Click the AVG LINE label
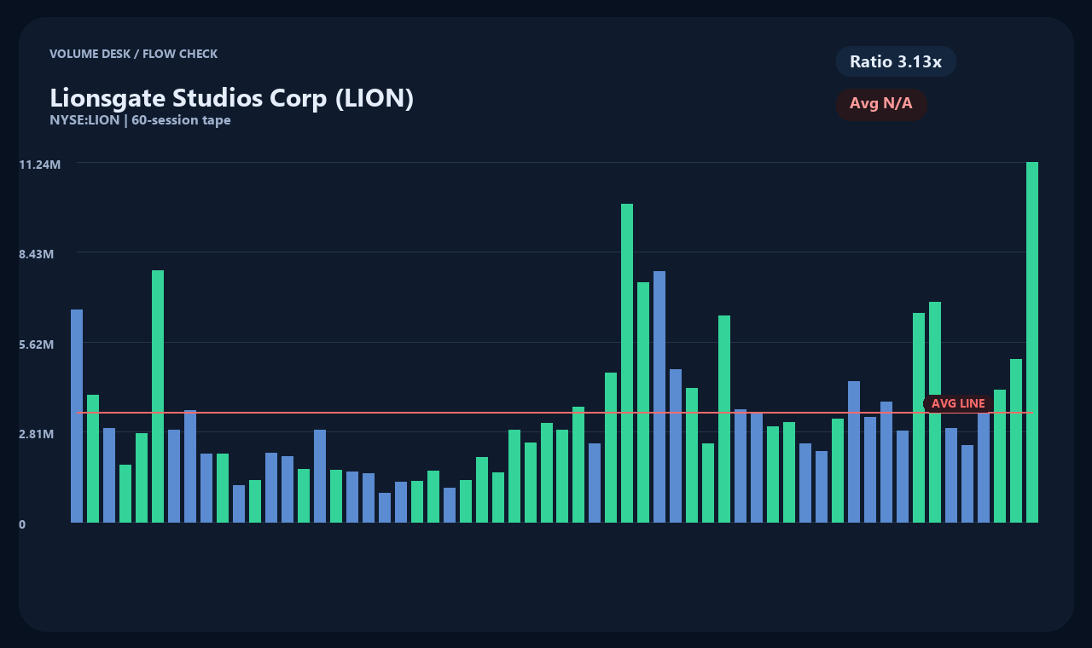 (958, 403)
